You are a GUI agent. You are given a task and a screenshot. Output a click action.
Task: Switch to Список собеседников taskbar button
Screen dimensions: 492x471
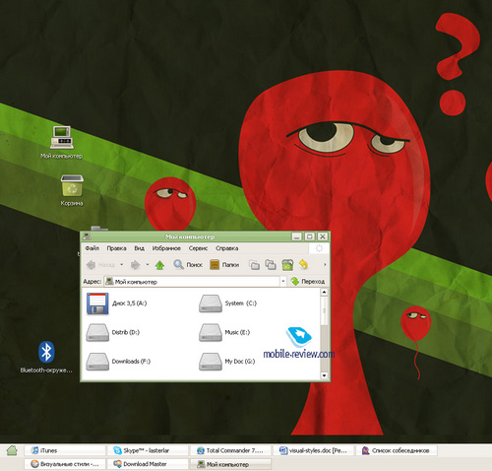coord(398,450)
